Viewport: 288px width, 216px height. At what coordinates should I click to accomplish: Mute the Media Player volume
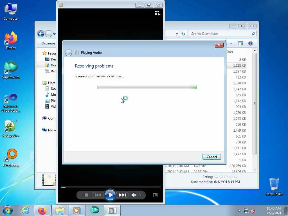[134, 195]
